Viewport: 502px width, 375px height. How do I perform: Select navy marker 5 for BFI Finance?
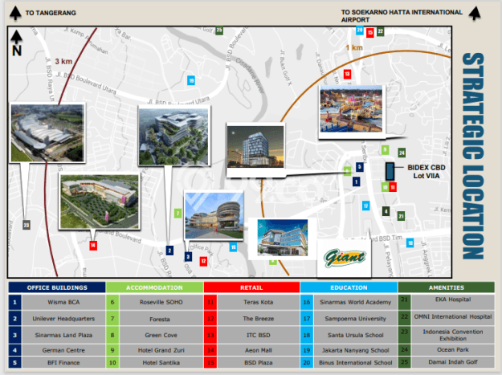[360, 167]
